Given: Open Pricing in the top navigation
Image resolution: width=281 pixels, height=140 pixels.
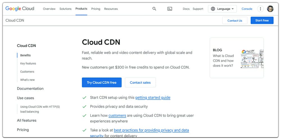Looking at the screenshot, I should 96,9.
